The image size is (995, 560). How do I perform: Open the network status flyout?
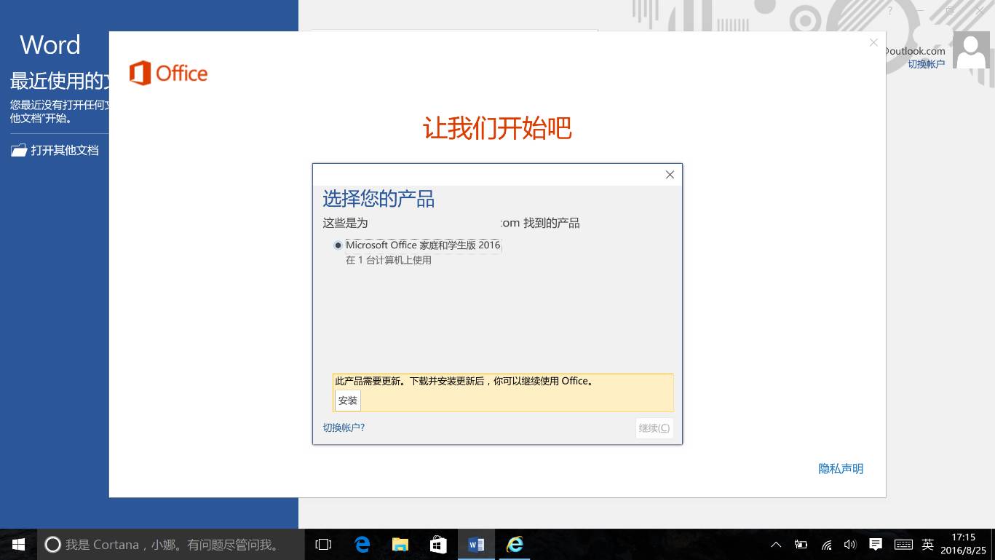pyautogui.click(x=826, y=544)
